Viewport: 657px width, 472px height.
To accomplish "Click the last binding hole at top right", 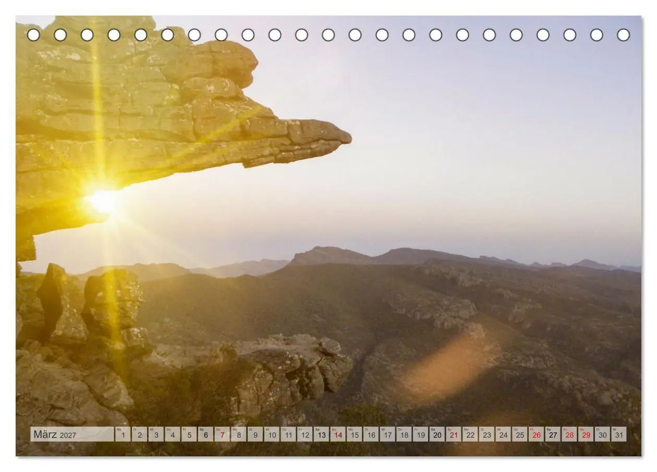I will point(624,35).
